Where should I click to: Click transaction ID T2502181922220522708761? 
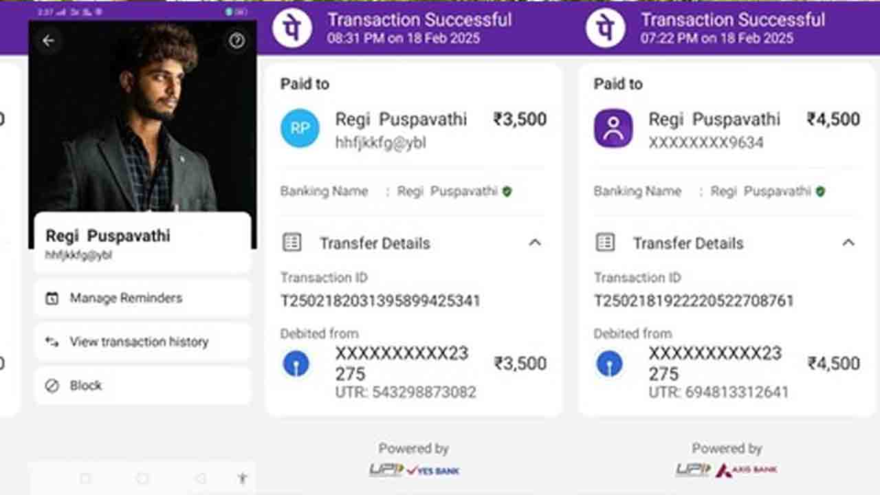[x=694, y=300]
